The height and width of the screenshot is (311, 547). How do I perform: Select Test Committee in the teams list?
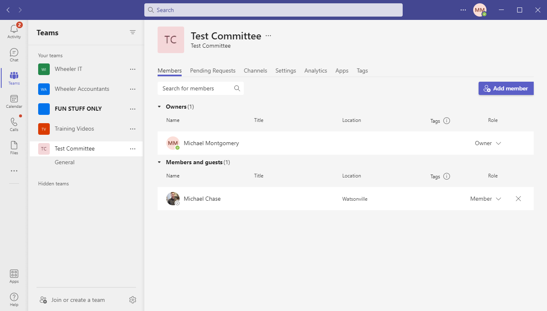(x=86, y=149)
